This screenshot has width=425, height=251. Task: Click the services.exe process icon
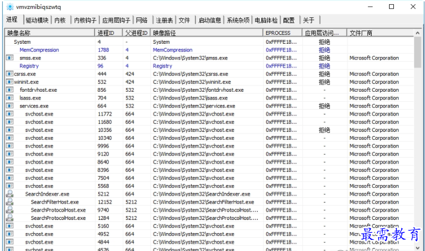[10, 105]
